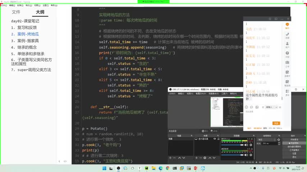307x172 pixels.
Task: Open OBS File menu
Action: click(x=172, y=94)
